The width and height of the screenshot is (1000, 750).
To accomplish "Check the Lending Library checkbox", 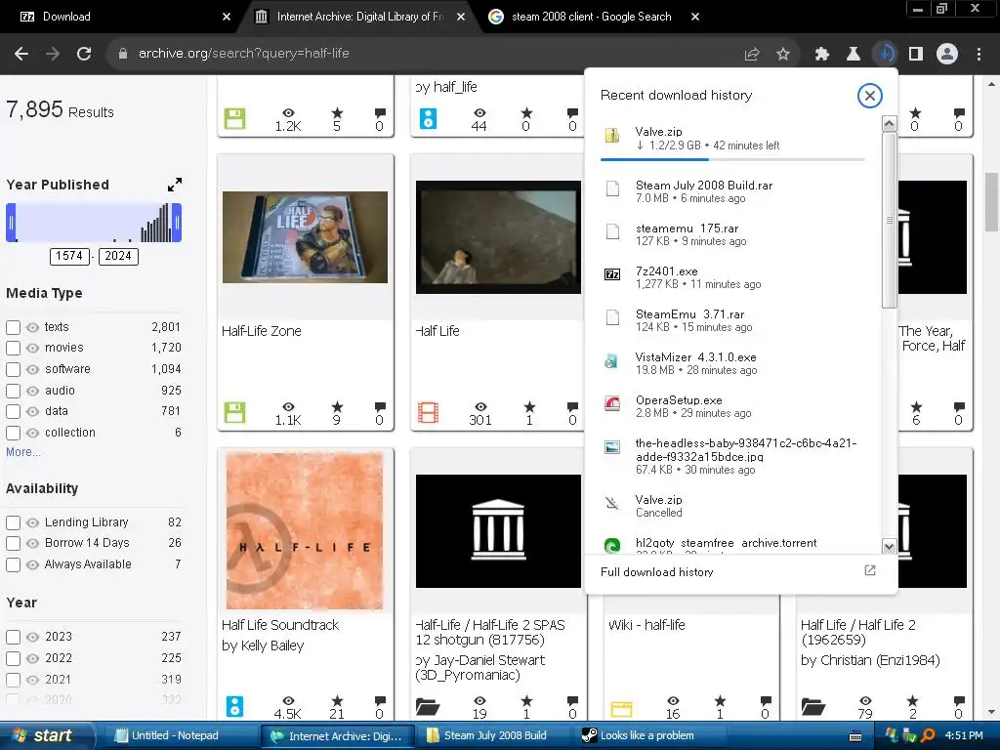I will tap(13, 522).
